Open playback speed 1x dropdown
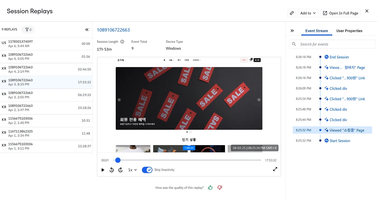377x202 pixels. 133,170
